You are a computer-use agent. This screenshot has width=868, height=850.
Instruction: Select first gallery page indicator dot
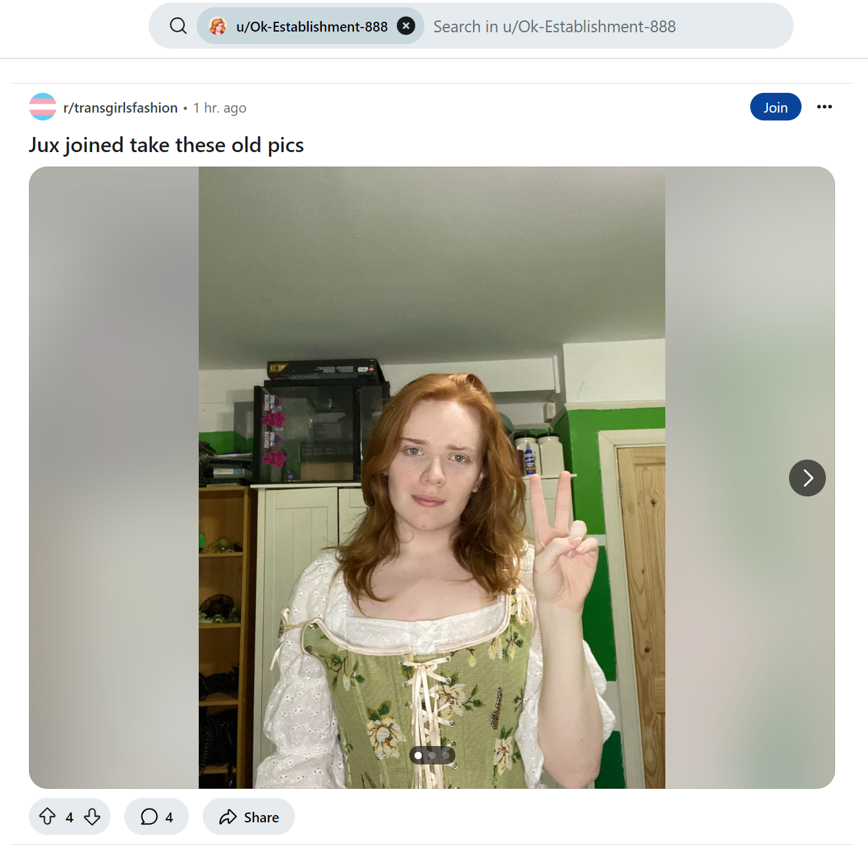click(419, 755)
